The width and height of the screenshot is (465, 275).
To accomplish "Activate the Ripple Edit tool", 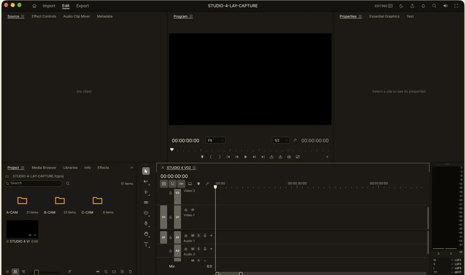I will tap(146, 192).
